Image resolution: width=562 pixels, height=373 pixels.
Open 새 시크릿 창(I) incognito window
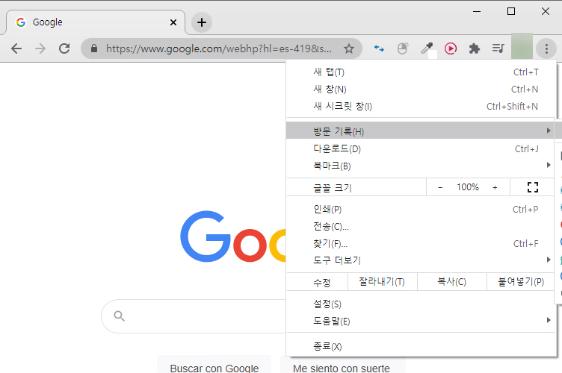tap(421, 107)
